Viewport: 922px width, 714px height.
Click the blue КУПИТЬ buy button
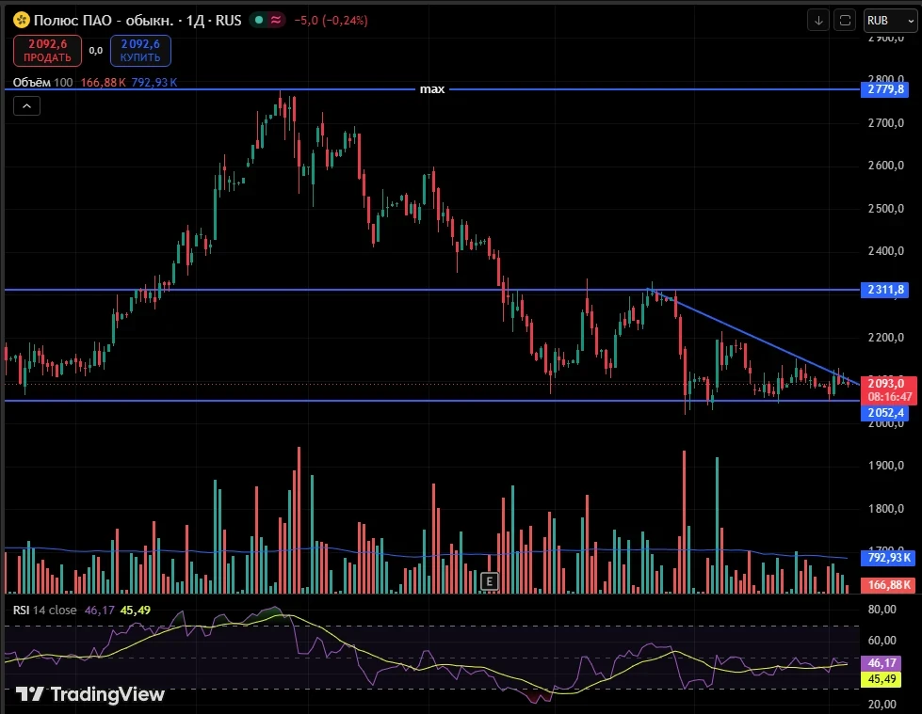click(140, 51)
